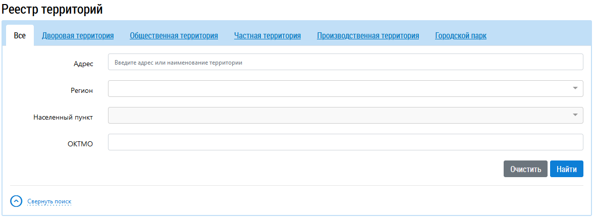
Task: Open the Дворовая территория tab
Action: click(78, 35)
